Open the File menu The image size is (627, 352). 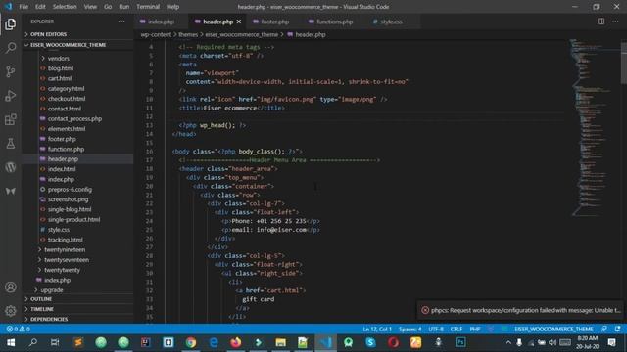[24, 7]
